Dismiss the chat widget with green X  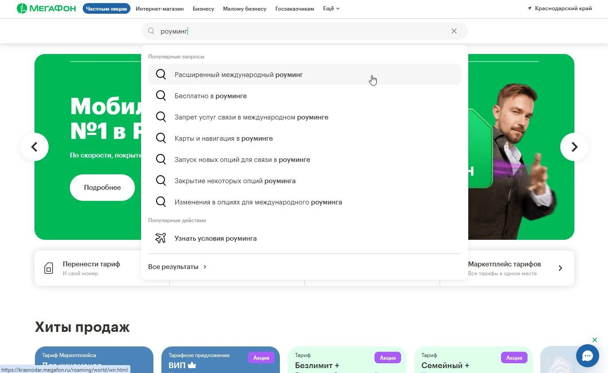pos(595,340)
